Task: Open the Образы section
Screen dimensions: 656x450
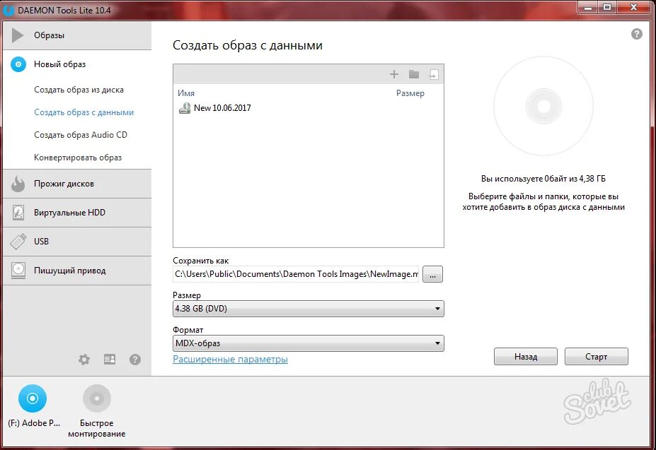Action: tap(77, 35)
